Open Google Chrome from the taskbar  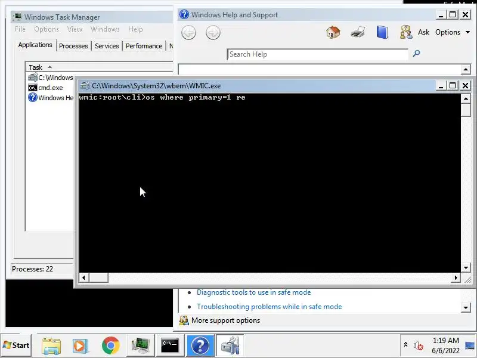coord(110,345)
